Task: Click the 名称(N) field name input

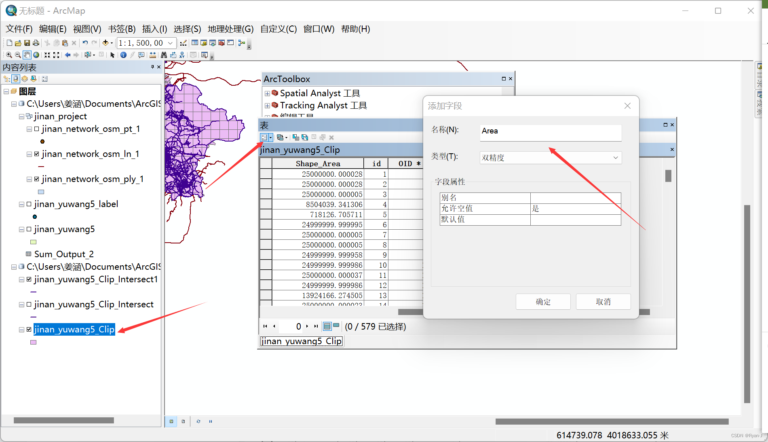Action: tap(551, 133)
